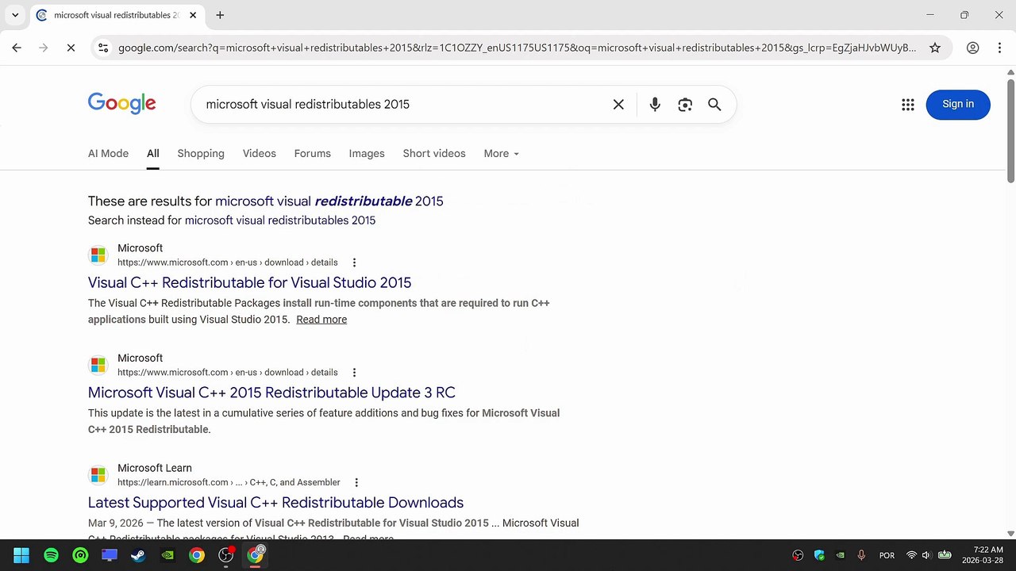Click the Google logo
The image size is (1016, 571).
pyautogui.click(x=121, y=104)
